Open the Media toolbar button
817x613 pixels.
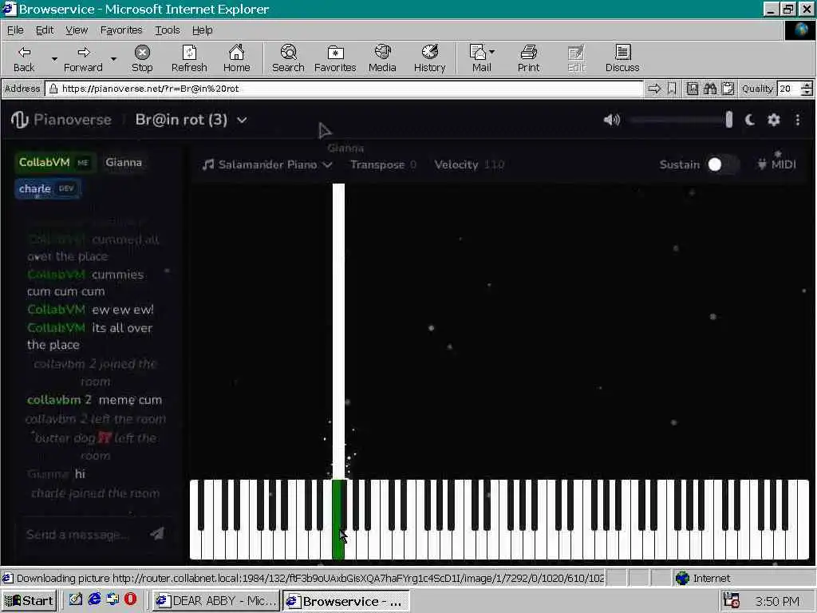(382, 58)
